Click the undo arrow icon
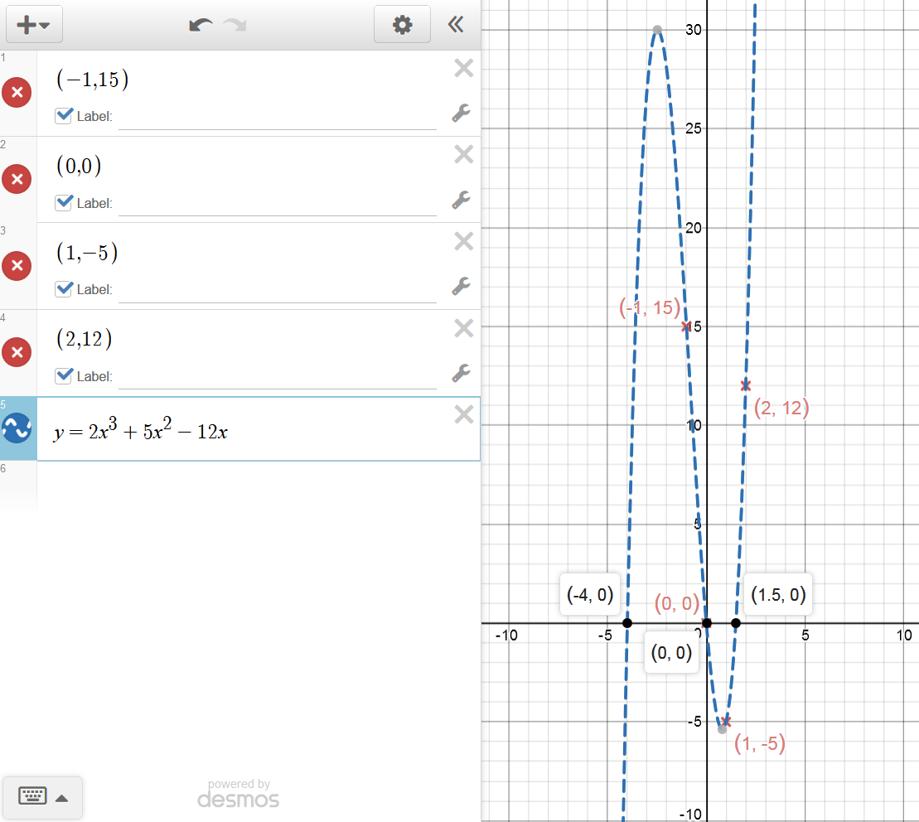 [x=201, y=25]
